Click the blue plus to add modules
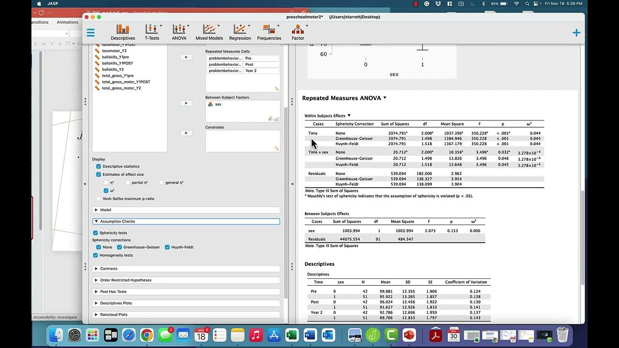The image size is (619, 348). (576, 33)
